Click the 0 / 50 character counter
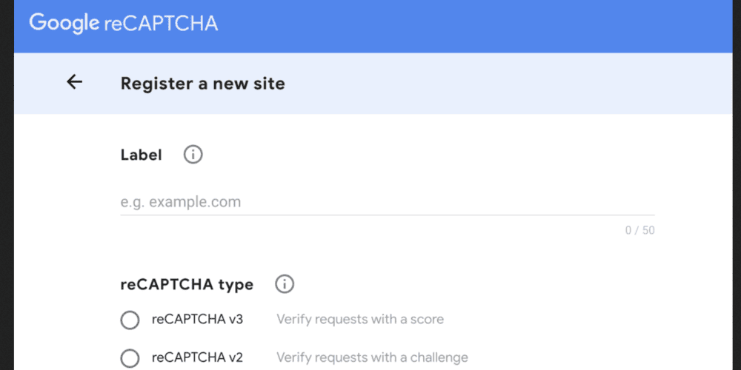741x370 pixels. tap(639, 230)
